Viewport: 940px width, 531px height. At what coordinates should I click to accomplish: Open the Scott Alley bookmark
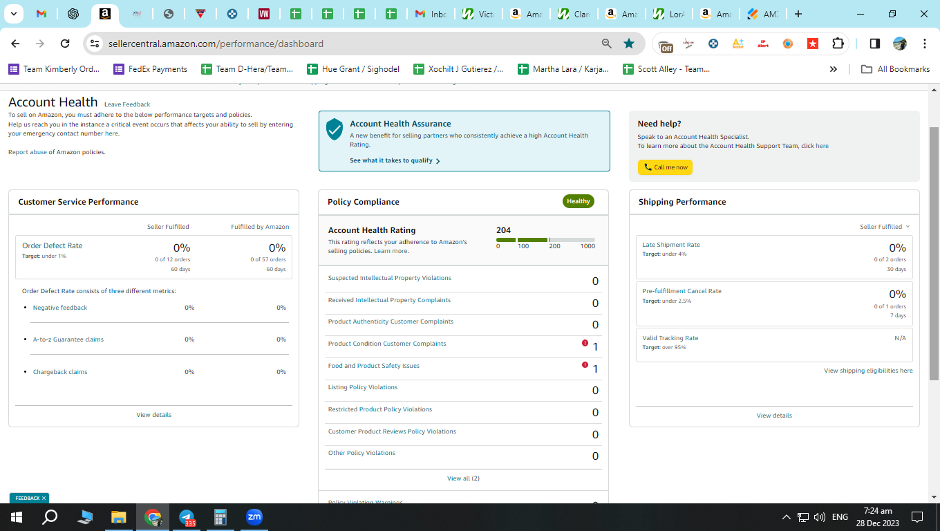coord(666,69)
